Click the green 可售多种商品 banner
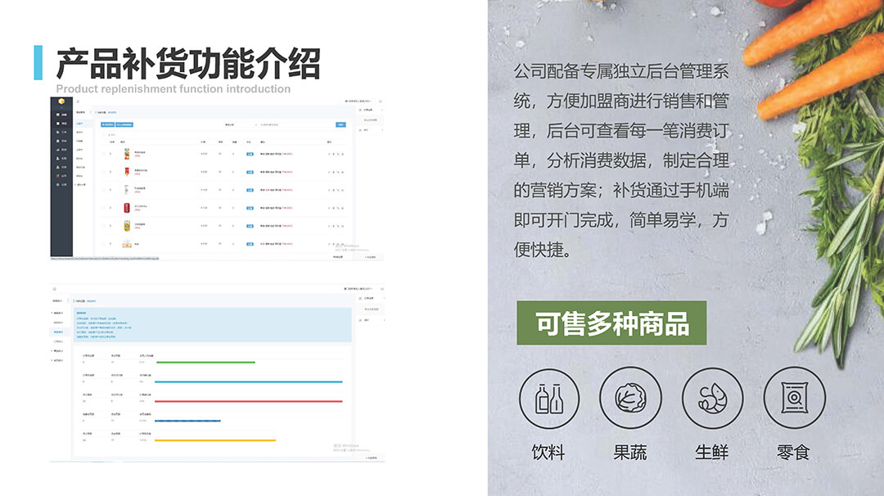 tap(611, 323)
